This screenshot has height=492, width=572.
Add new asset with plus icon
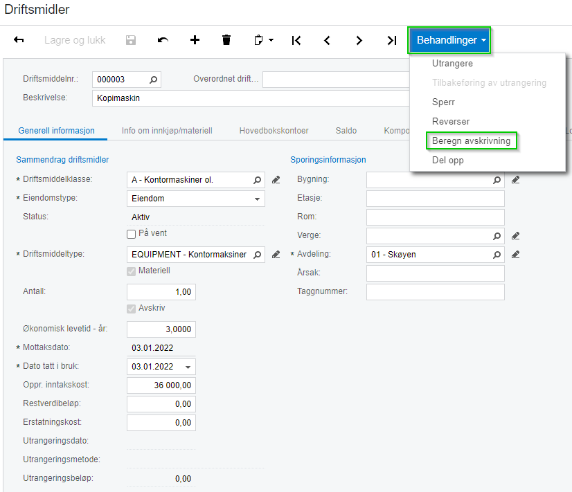click(195, 40)
